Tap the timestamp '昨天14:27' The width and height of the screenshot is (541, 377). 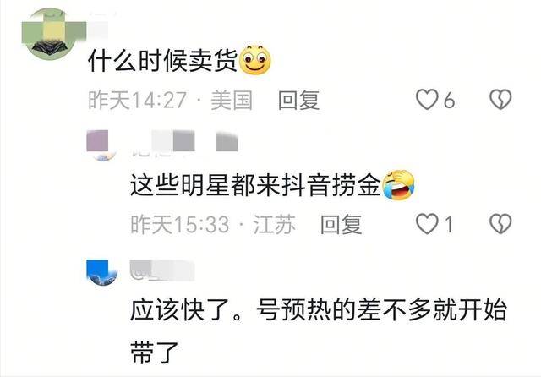coord(137,100)
